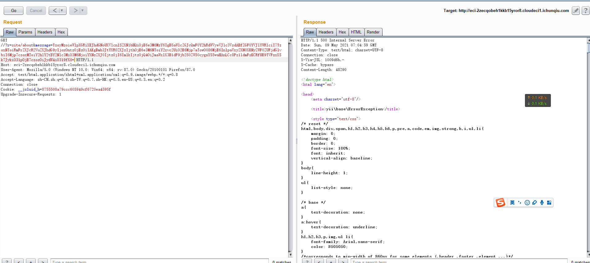Click the request search next match button

pyautogui.click(x=43, y=261)
